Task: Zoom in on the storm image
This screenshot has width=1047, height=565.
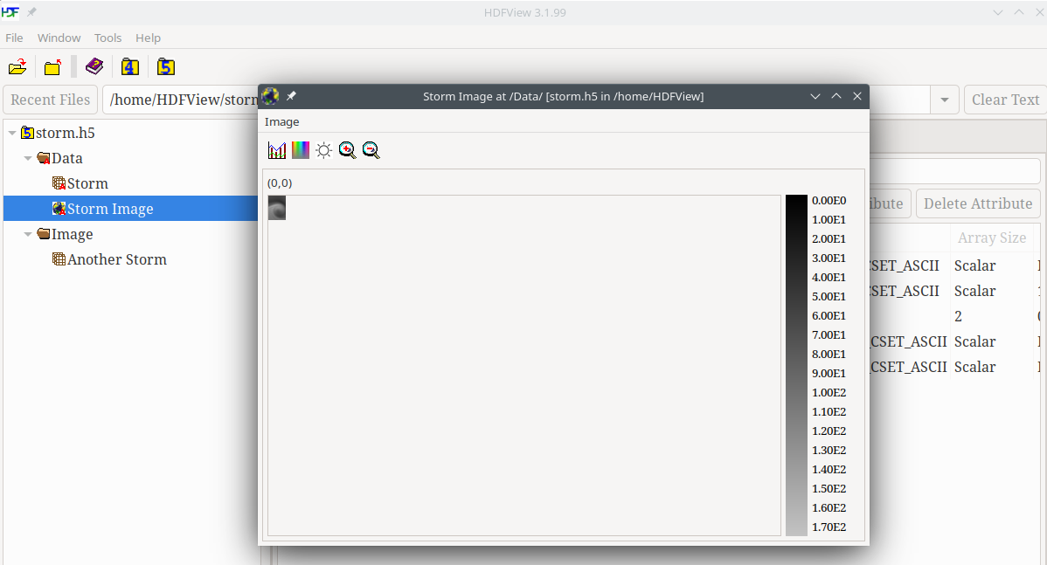Action: tap(348, 150)
